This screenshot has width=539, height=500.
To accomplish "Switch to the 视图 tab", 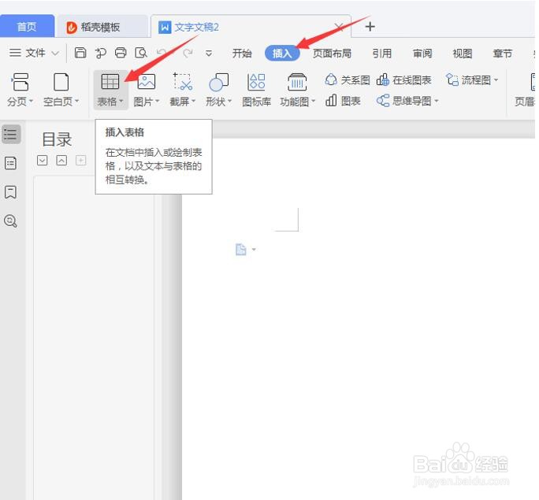I will pos(463,54).
